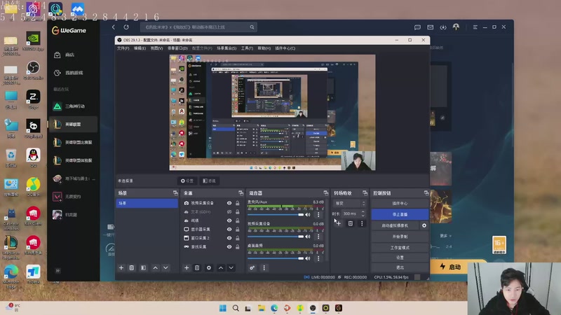
Task: Hide the 战绩 source with its eye icon
Action: (x=229, y=220)
